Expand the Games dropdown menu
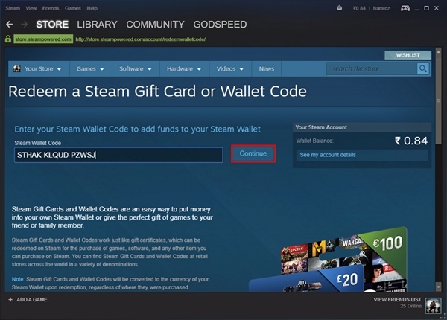 (90, 69)
